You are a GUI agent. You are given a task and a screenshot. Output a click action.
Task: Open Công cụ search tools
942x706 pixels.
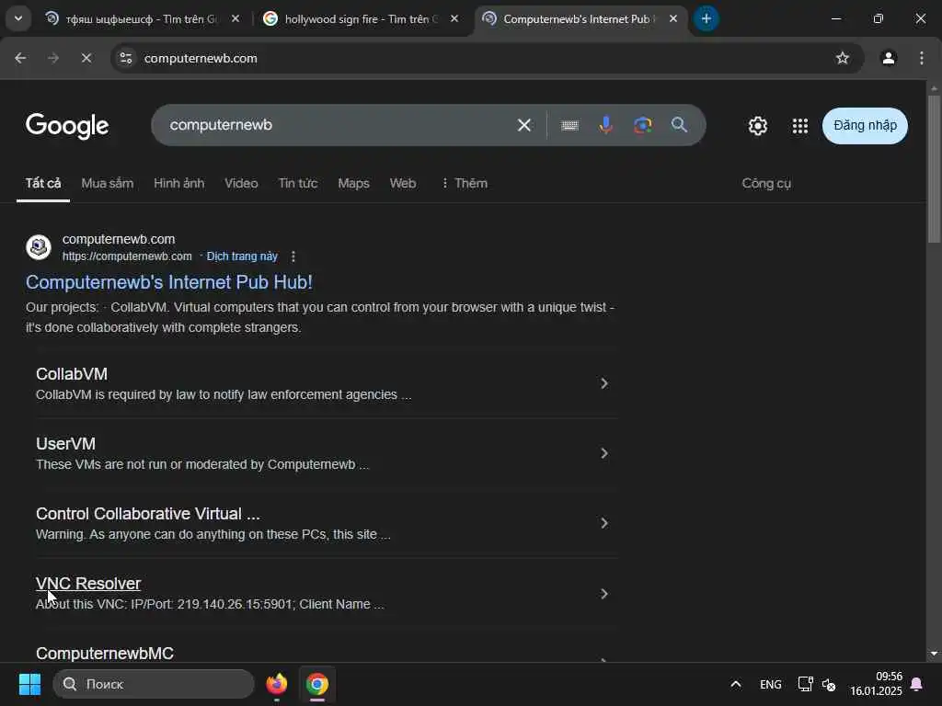pyautogui.click(x=766, y=183)
